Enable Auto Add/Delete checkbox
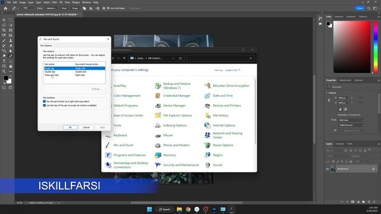381x214 pixels. (108, 8)
